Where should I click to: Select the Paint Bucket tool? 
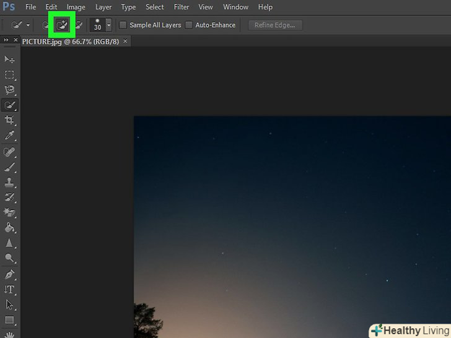click(9, 227)
